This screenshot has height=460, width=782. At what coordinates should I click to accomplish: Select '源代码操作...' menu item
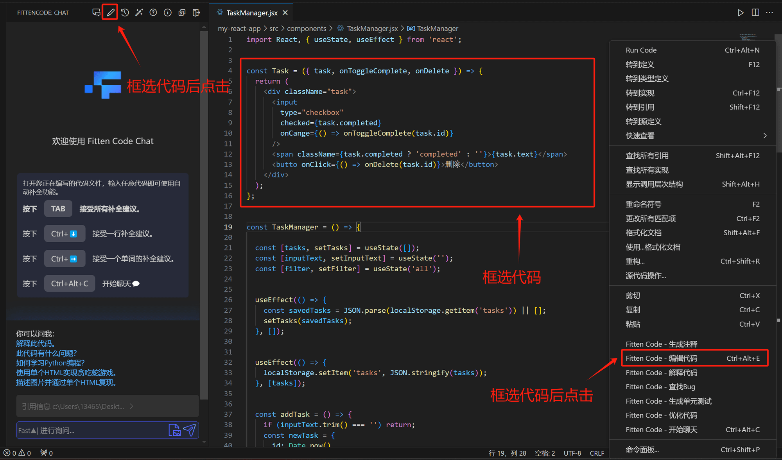pos(692,276)
